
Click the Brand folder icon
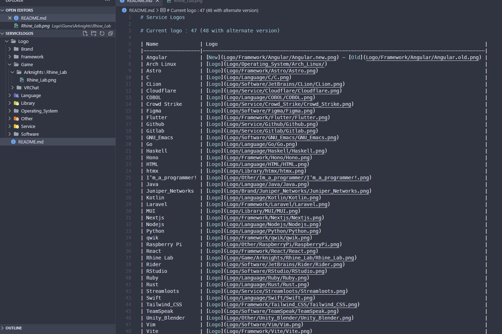[x=16, y=49]
